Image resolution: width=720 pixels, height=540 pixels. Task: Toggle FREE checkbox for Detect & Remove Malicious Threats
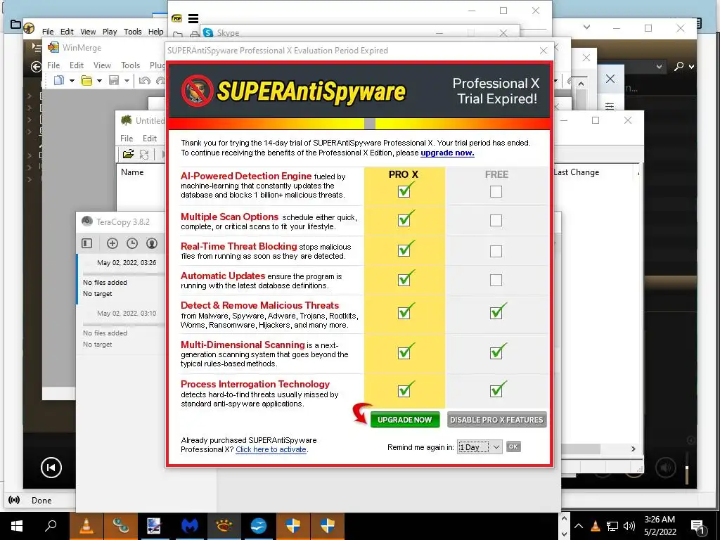pos(496,313)
